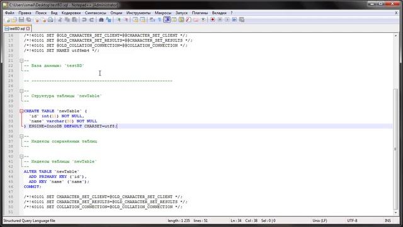Open user defined language icon
Screen dimensions: 403x227
[174, 20]
